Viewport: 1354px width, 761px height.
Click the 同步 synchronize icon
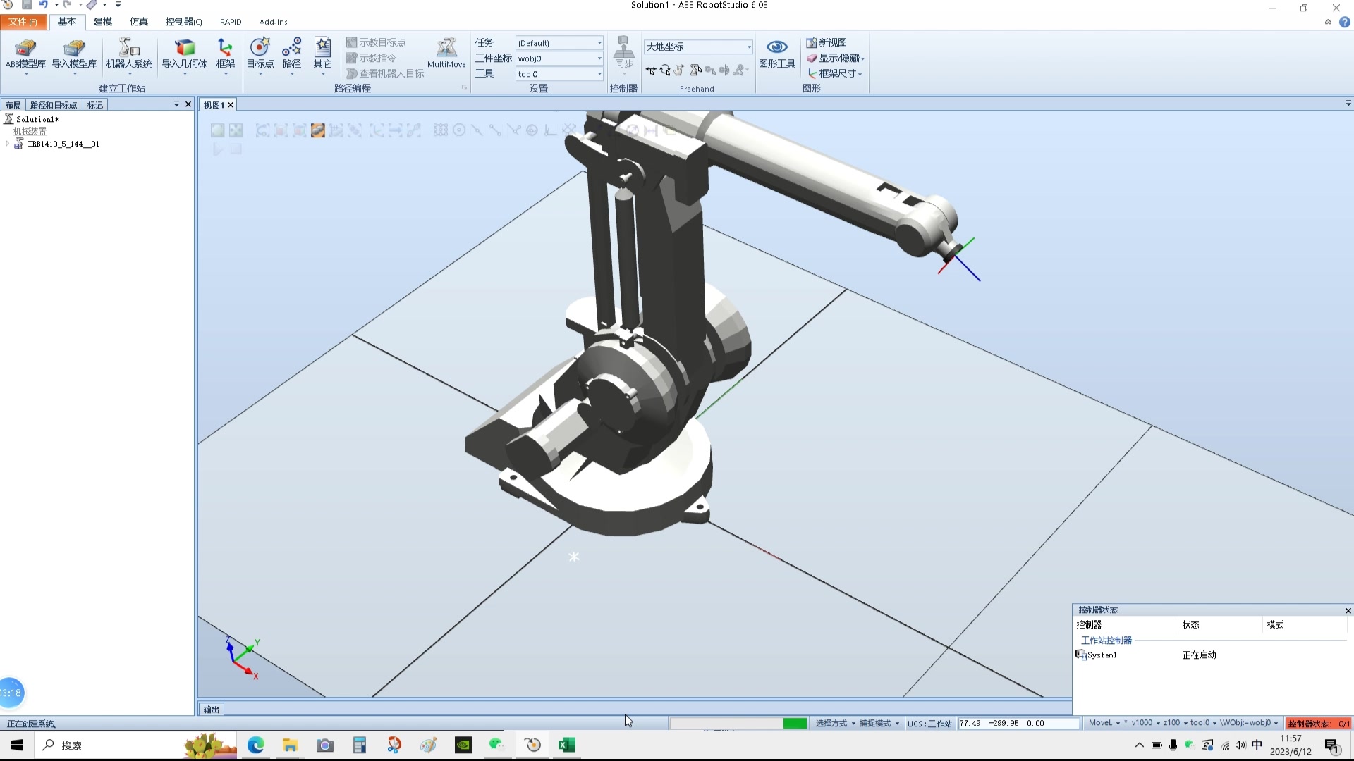click(x=623, y=54)
